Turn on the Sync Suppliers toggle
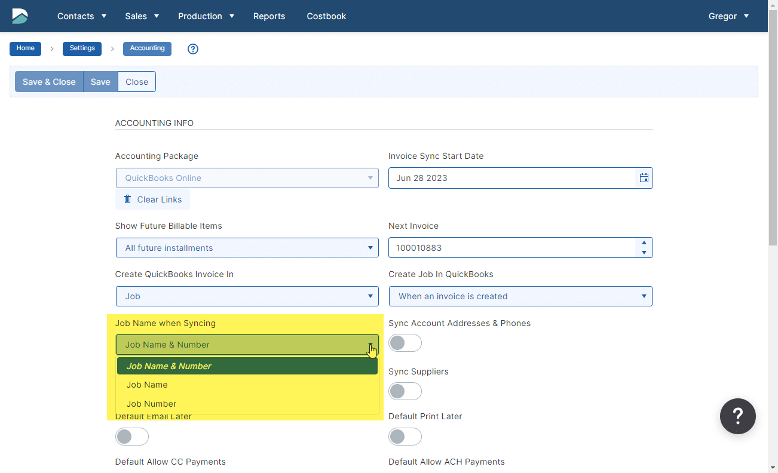 click(405, 391)
